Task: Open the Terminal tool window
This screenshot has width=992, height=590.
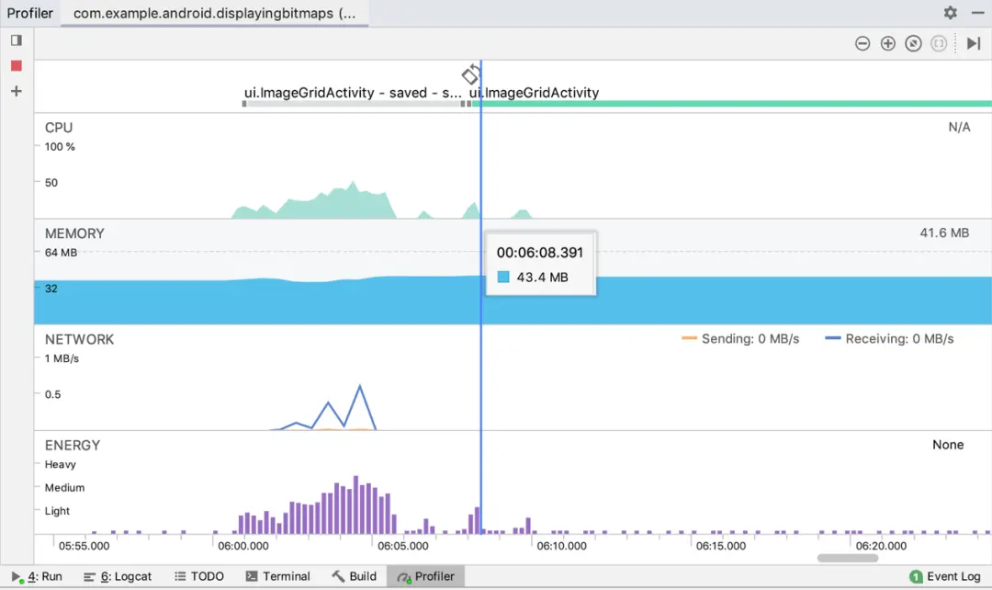Action: pos(277,577)
